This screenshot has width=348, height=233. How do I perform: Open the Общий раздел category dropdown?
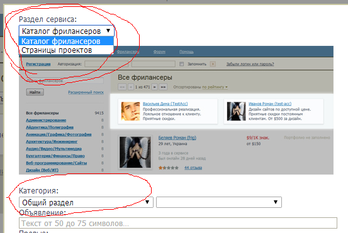click(86, 202)
